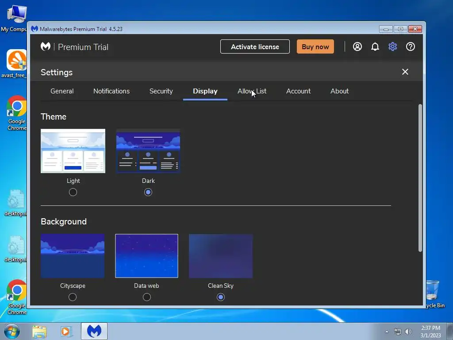
Task: Click the Light theme label
Action: click(73, 181)
